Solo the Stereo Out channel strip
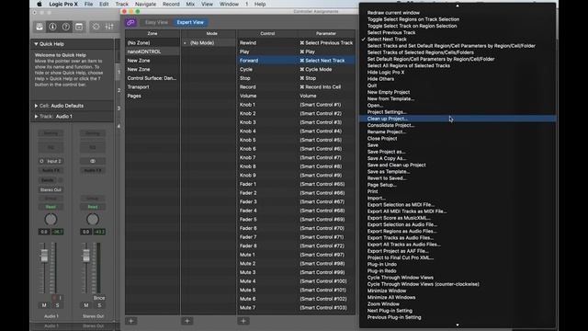This screenshot has height=331, width=588. [99, 305]
